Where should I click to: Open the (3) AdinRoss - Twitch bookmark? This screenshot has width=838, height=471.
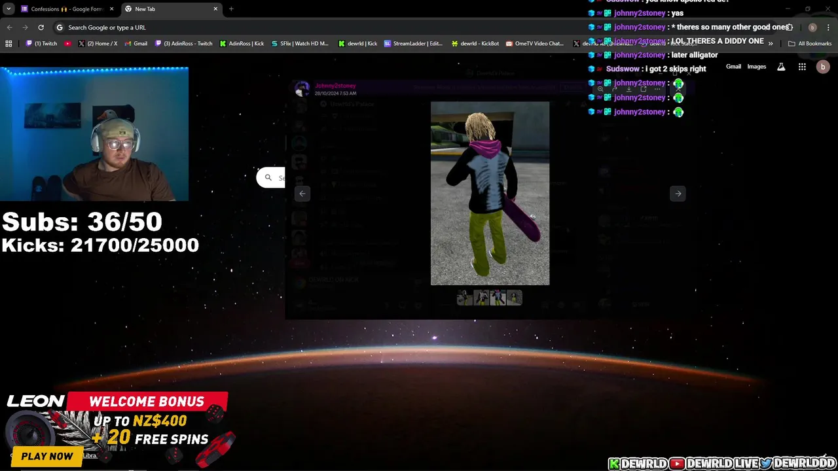click(x=184, y=44)
